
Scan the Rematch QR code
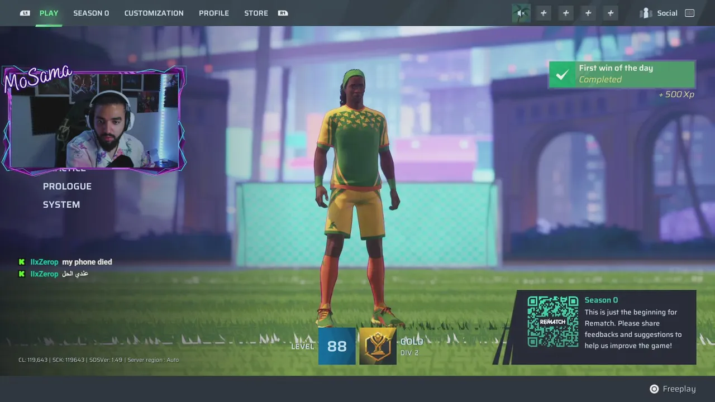(x=553, y=322)
